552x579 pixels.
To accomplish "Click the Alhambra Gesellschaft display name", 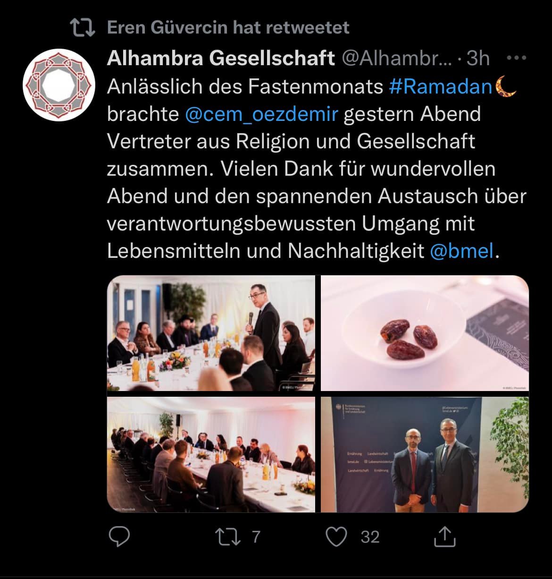I will click(221, 58).
